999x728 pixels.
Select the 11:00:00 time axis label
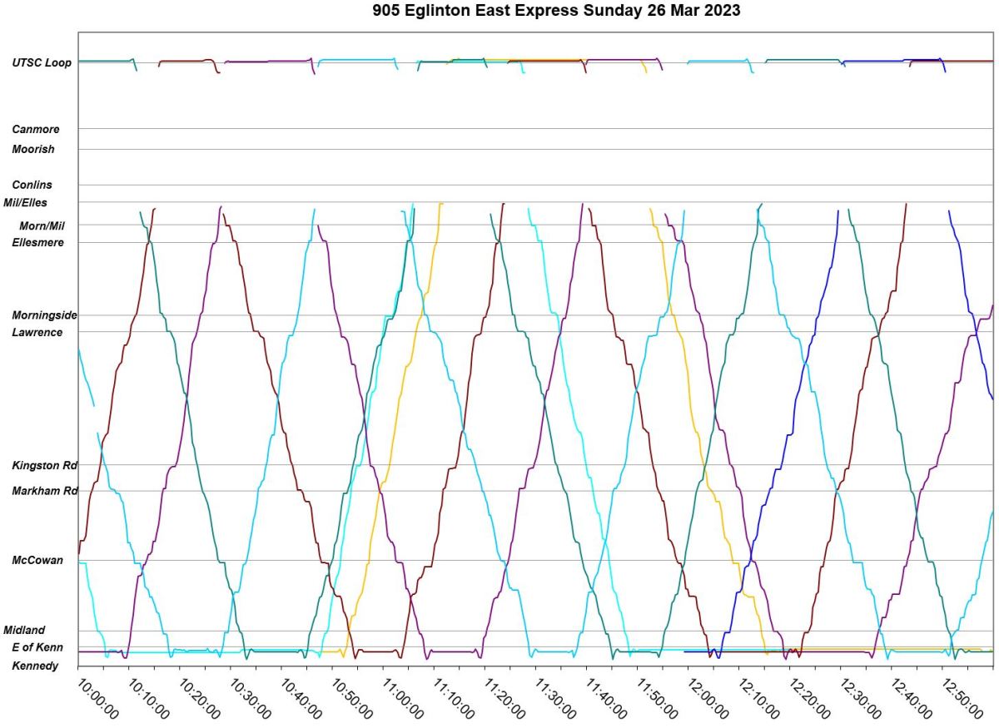click(x=403, y=700)
